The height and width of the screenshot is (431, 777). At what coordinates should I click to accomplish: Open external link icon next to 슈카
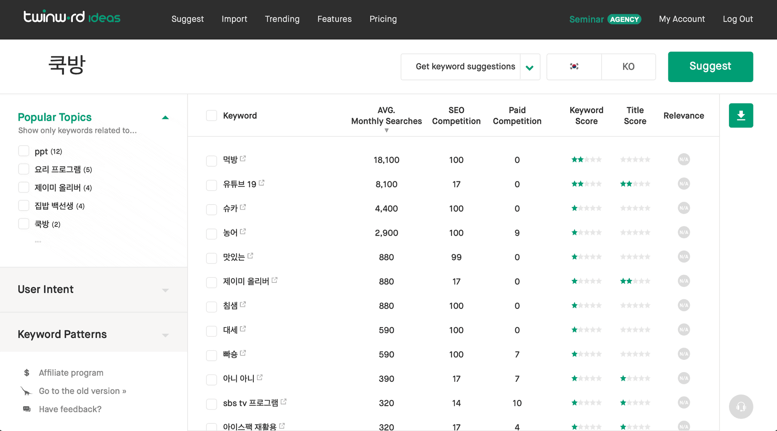point(243,207)
